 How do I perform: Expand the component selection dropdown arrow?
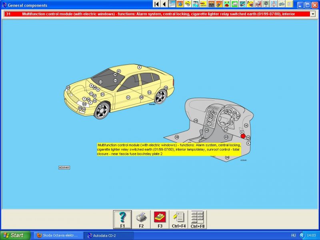313,14
